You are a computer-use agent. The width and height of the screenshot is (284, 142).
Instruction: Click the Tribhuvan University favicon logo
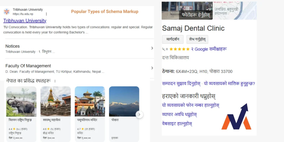(x=7, y=12)
